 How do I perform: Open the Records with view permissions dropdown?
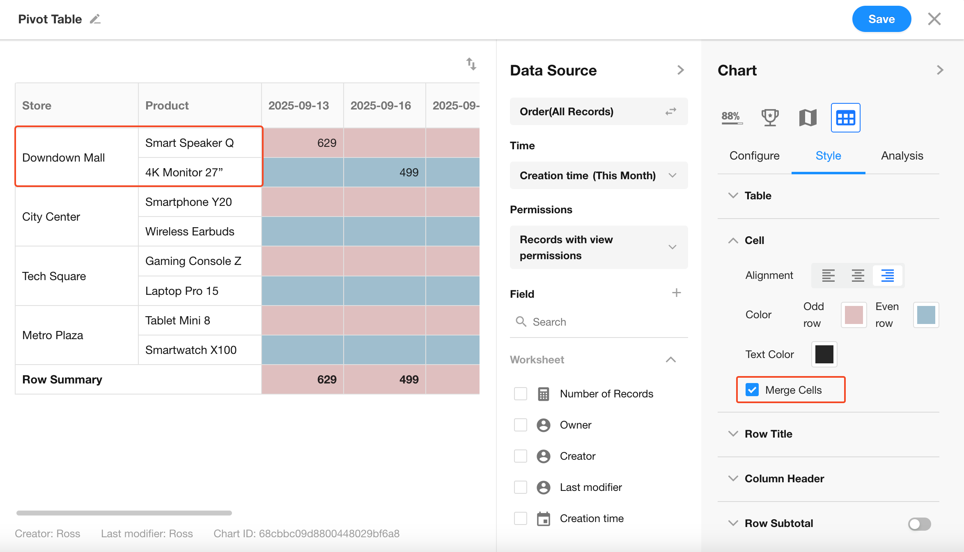tap(598, 247)
